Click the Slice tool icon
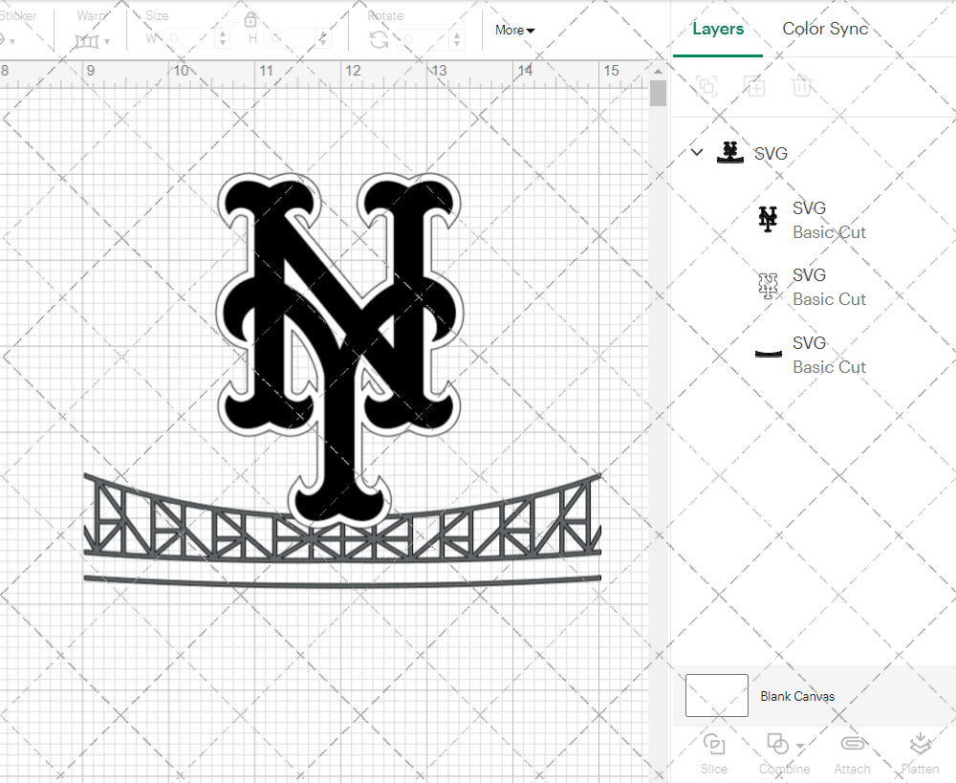The height and width of the screenshot is (783, 956). click(x=713, y=745)
